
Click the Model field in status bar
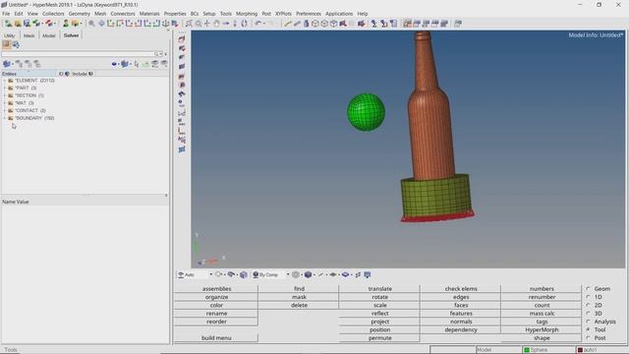[x=498, y=350]
